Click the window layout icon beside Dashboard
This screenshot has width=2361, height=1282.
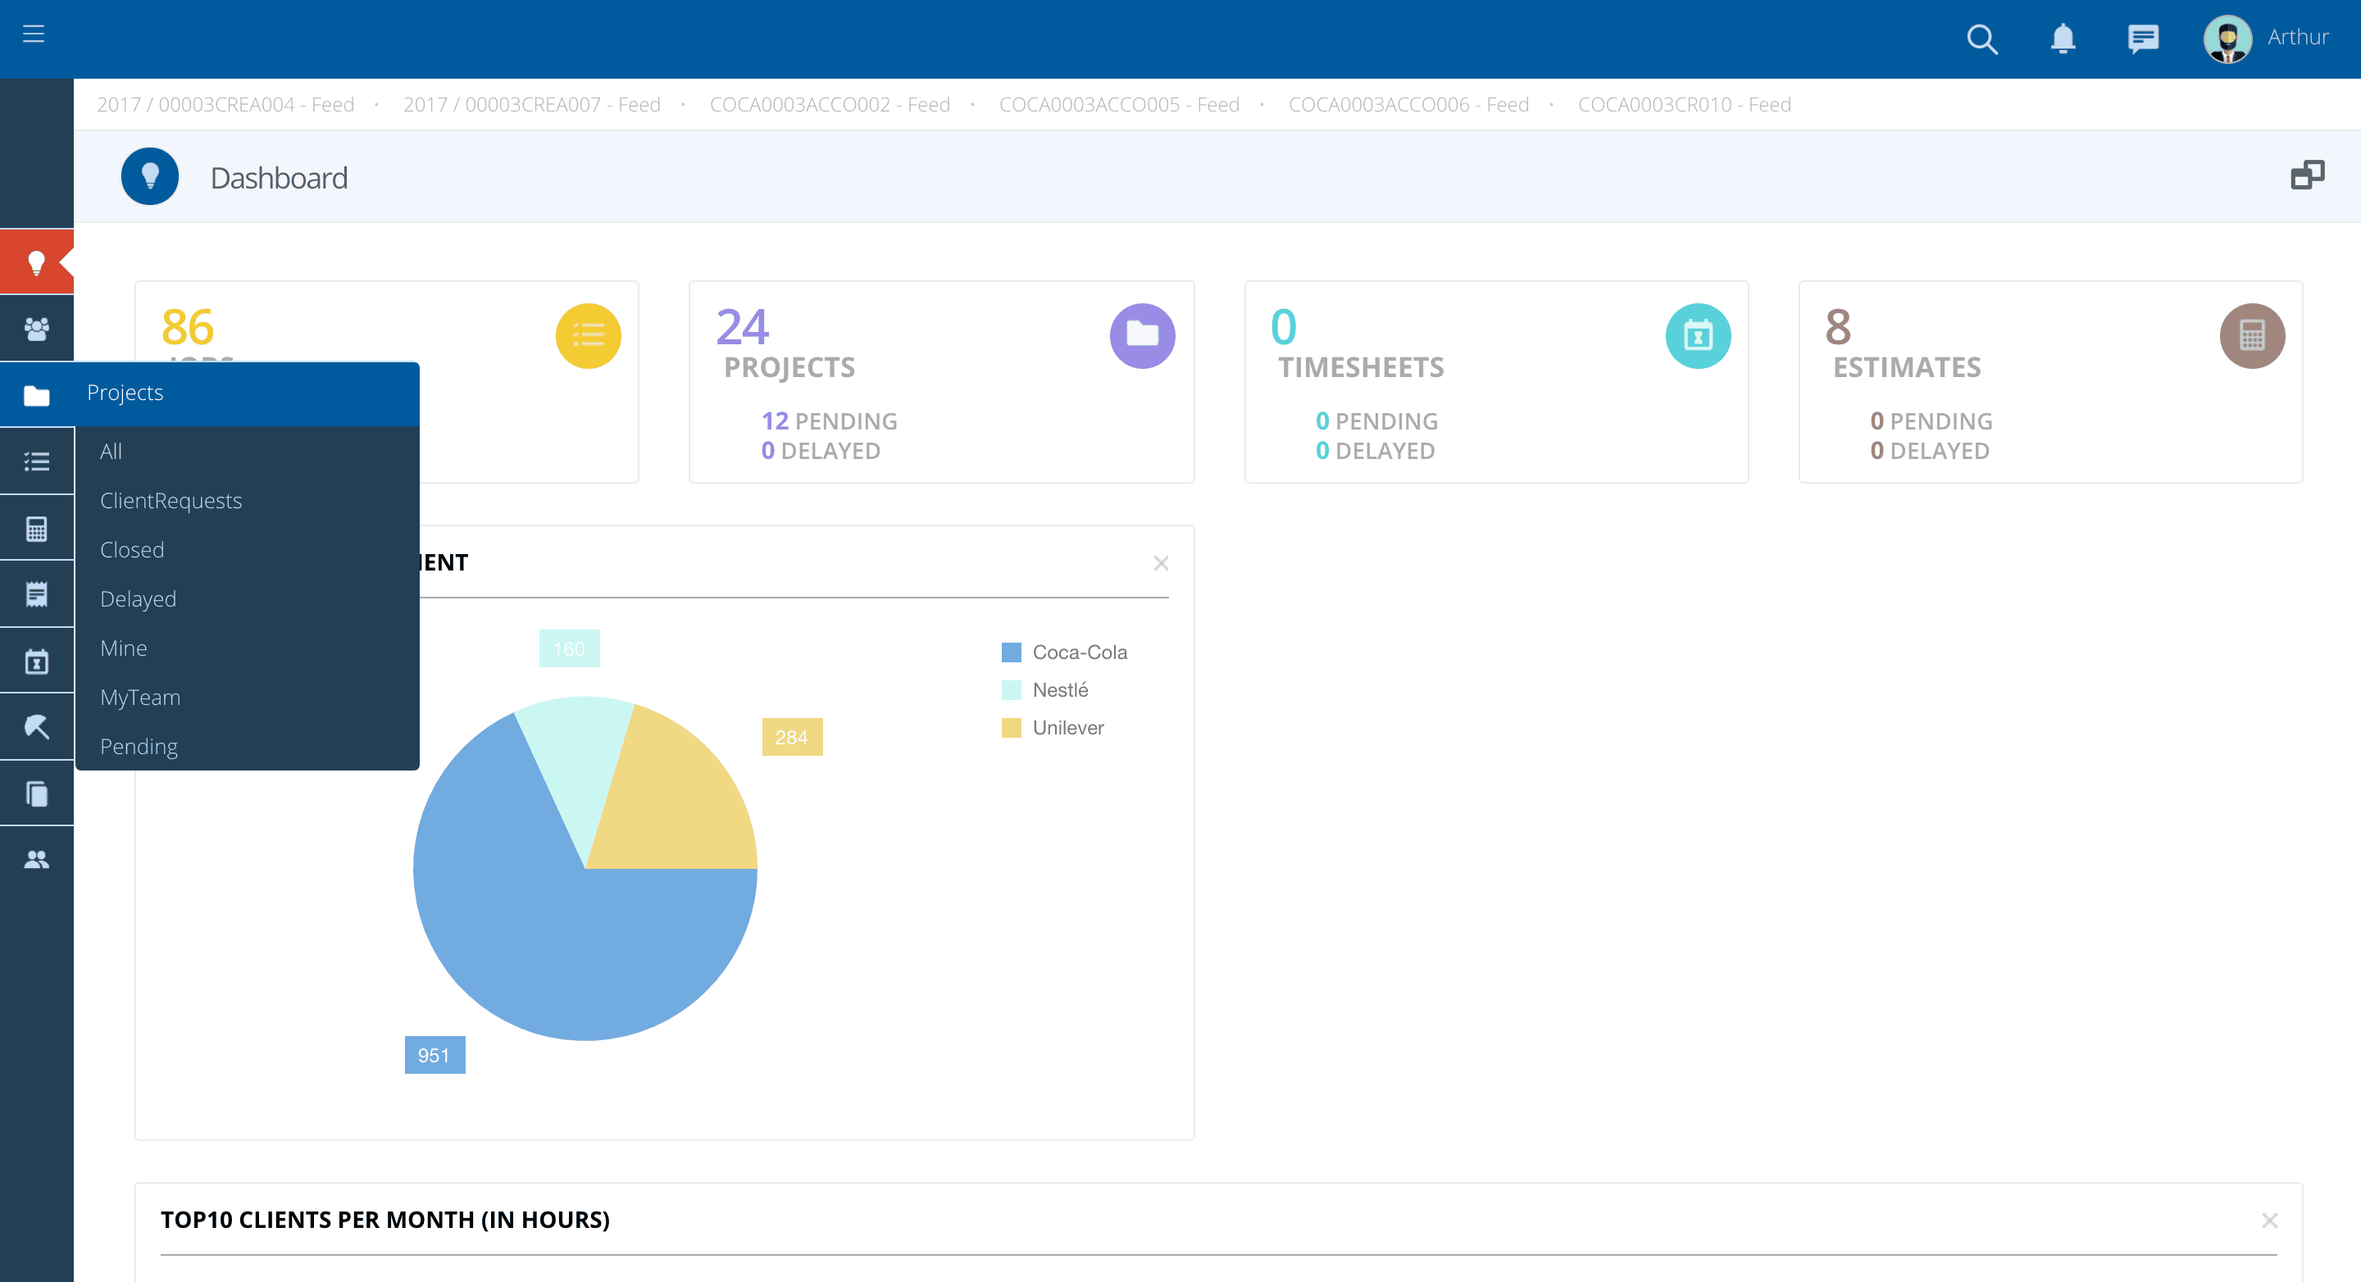2307,175
